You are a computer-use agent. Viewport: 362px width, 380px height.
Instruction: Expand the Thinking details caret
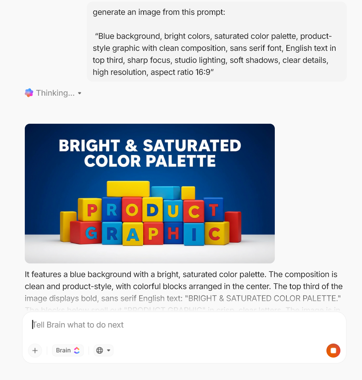click(x=80, y=93)
